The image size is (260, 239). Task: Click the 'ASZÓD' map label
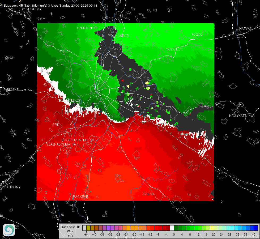click(197, 34)
